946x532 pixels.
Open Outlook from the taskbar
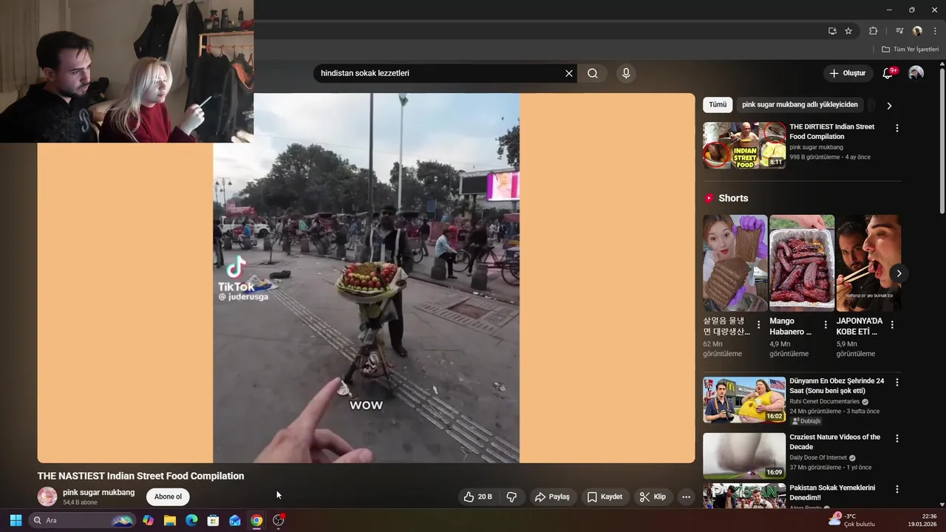pos(234,520)
